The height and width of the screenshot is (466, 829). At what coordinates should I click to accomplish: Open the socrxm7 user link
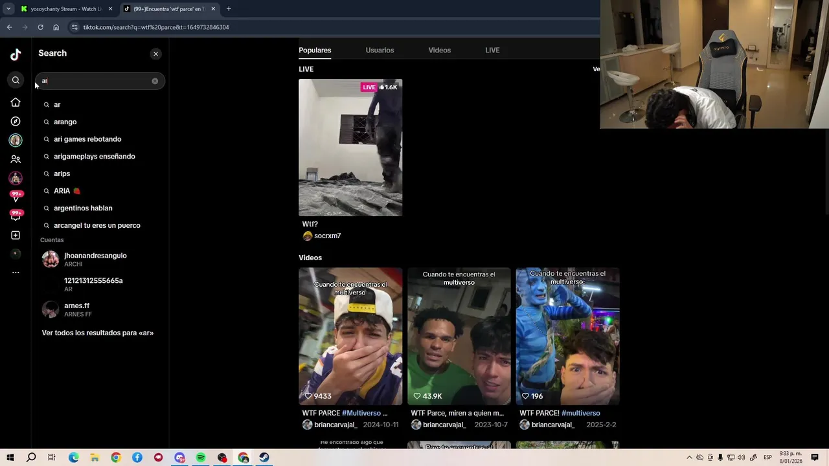pos(327,236)
